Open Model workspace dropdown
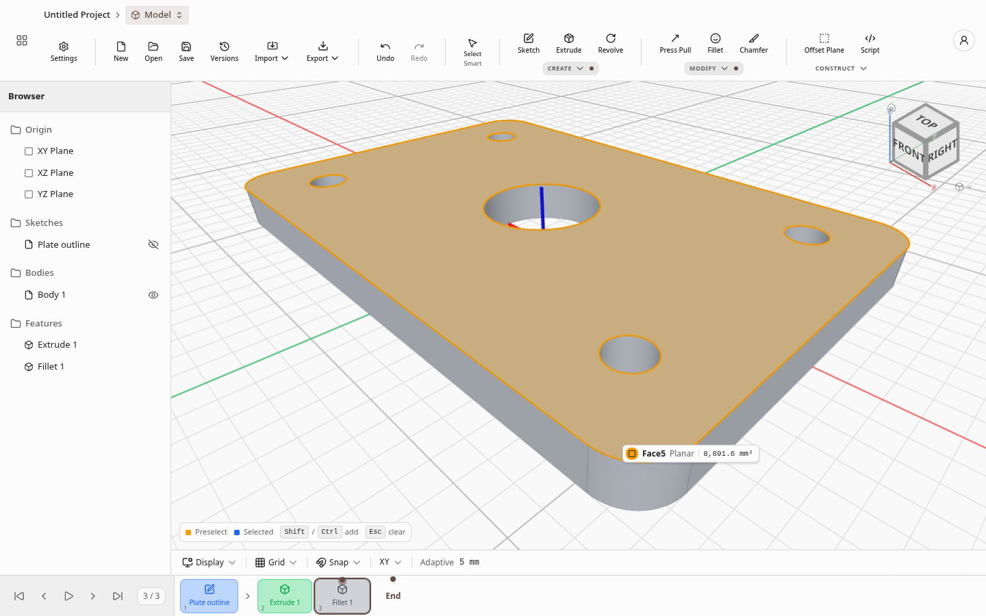986x616 pixels. 157,15
